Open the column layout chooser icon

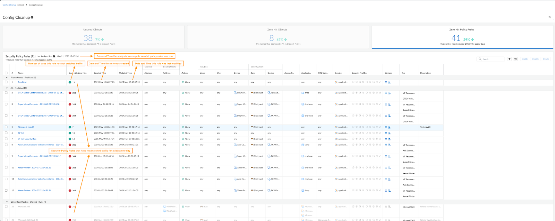[x=515, y=59]
